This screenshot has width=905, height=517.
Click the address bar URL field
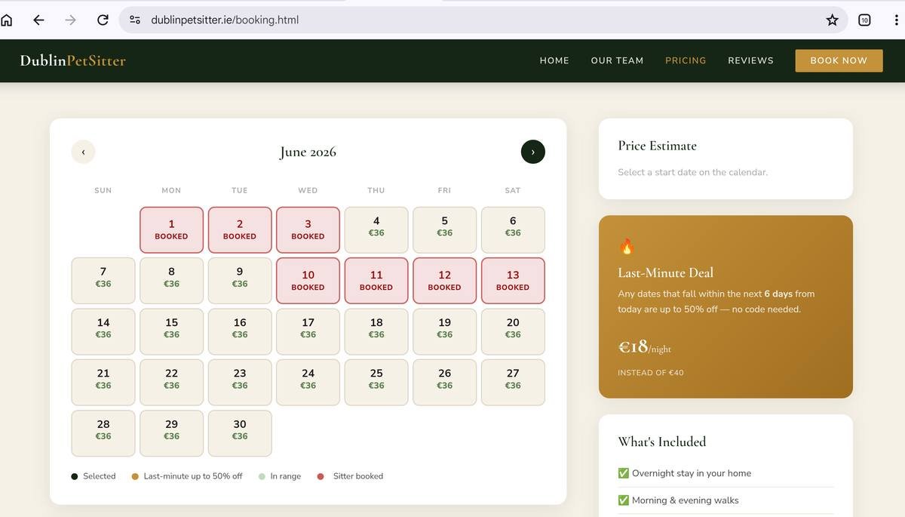pos(483,20)
